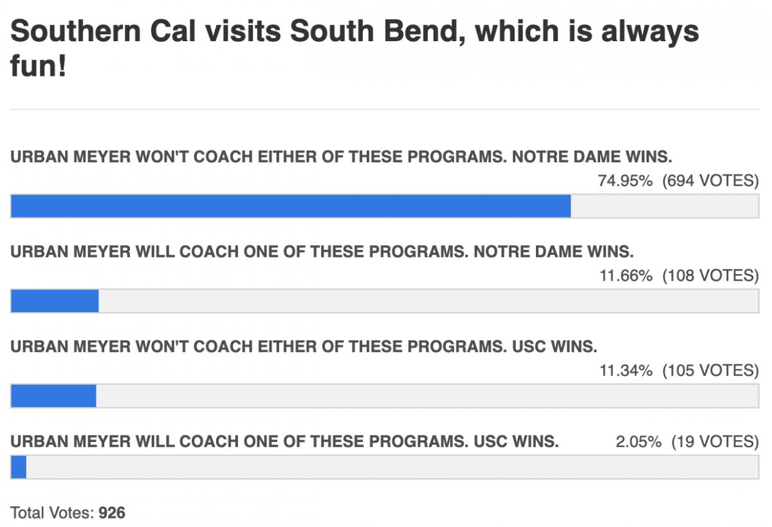
Task: Click the word 'fun!' in heading
Action: 38,66
